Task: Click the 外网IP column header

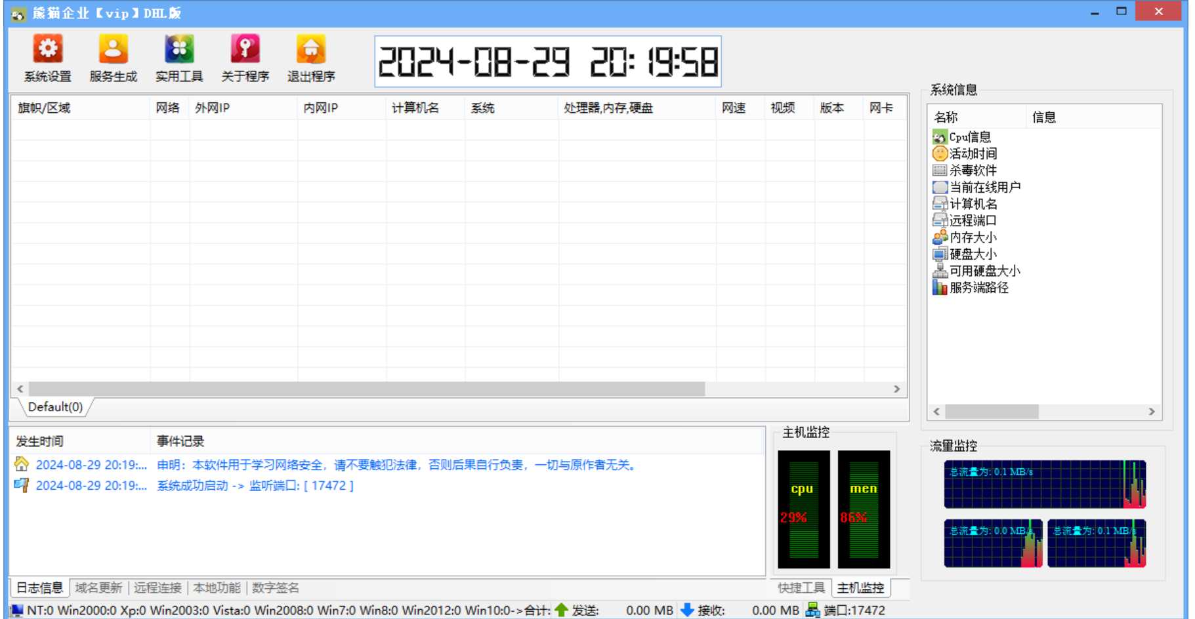Action: [x=243, y=108]
